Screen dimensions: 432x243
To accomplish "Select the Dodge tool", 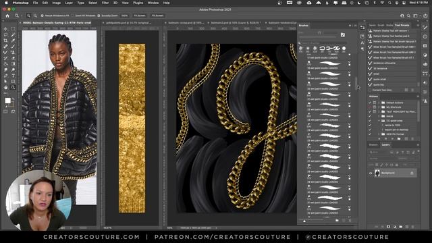I will pyautogui.click(x=13, y=70).
